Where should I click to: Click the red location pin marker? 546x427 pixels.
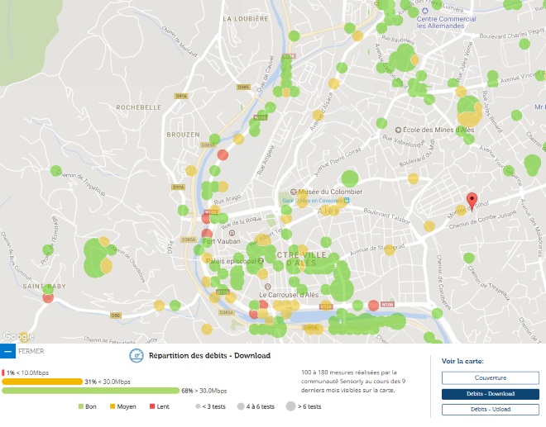click(472, 201)
